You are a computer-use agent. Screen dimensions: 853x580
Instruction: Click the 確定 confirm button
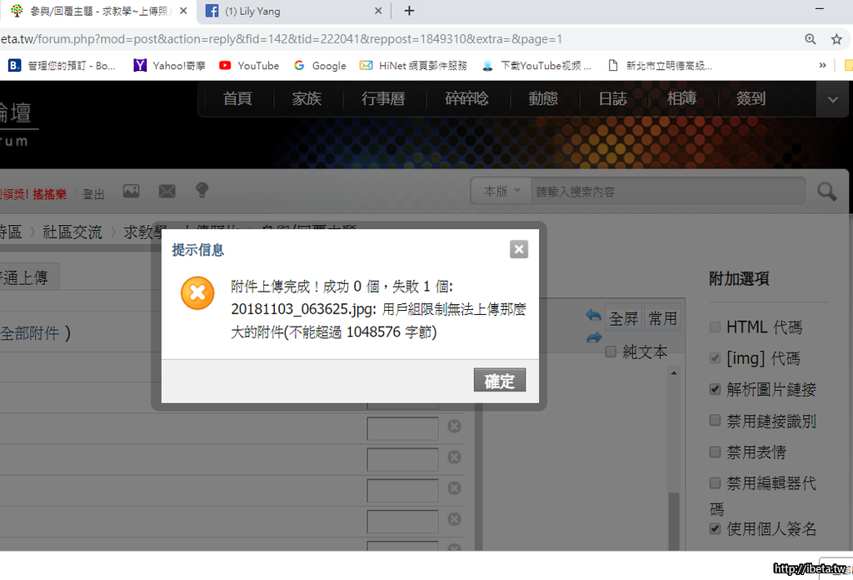pyautogui.click(x=500, y=381)
